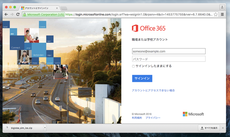
Task: Close the アカウントにサインイン tab
Action: 57,8
